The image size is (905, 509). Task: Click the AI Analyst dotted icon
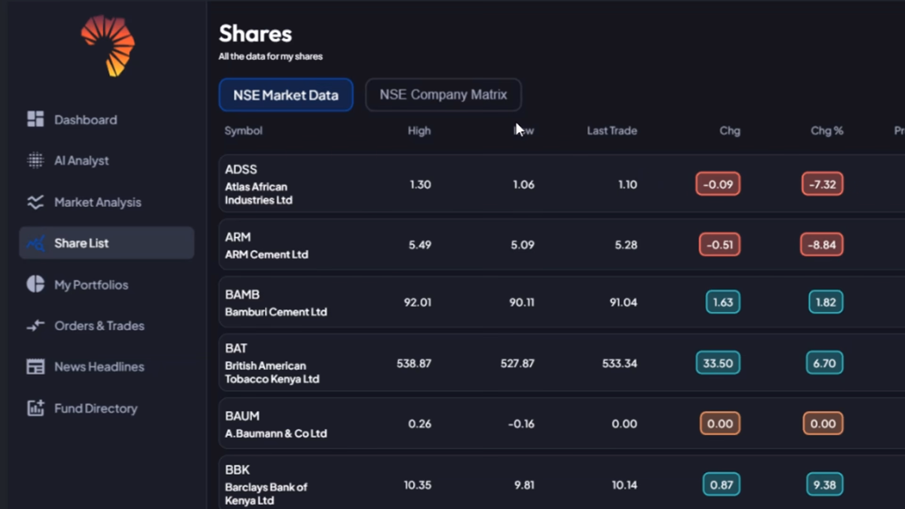point(35,160)
